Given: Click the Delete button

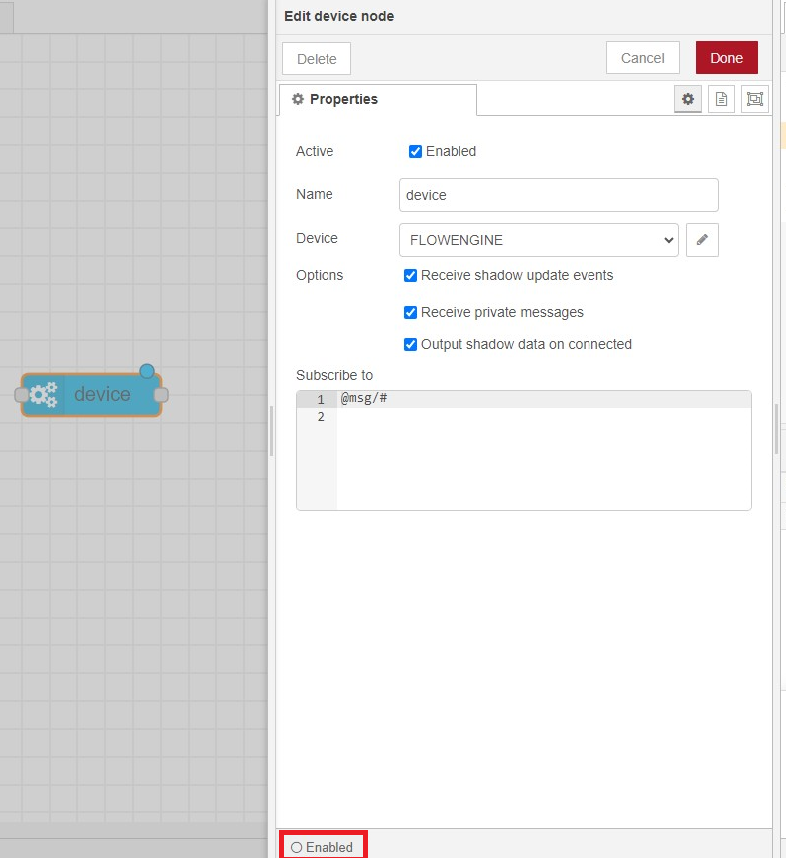Looking at the screenshot, I should coord(317,59).
